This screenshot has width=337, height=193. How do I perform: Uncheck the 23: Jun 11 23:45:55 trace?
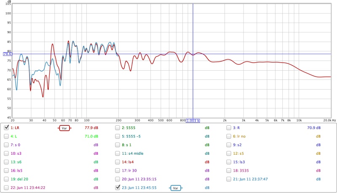coord(118,188)
